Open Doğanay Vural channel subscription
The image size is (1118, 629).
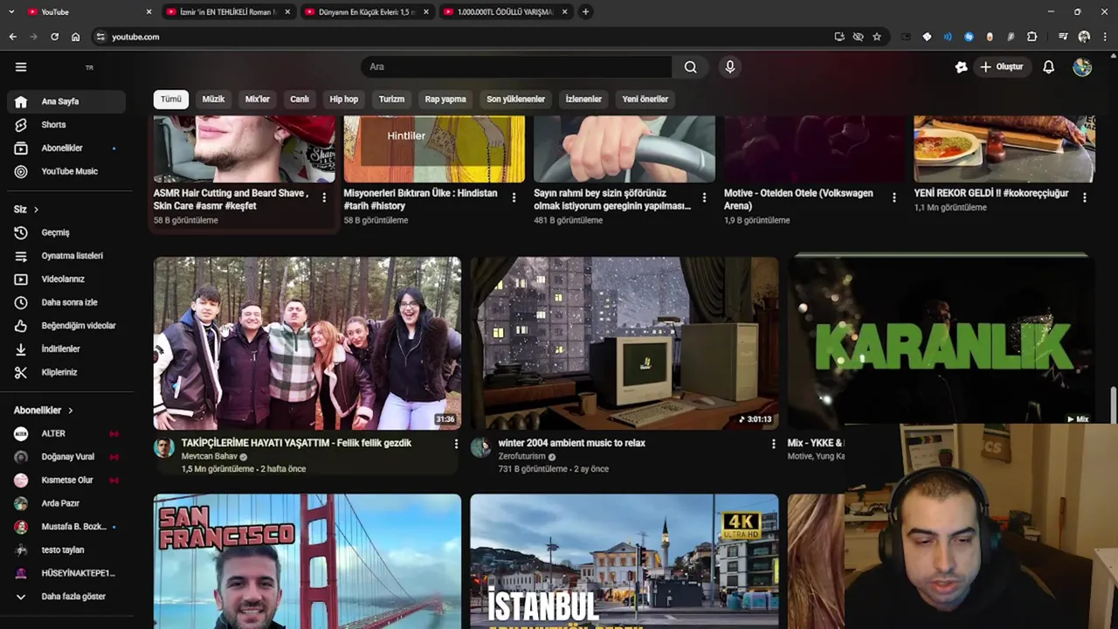66,457
